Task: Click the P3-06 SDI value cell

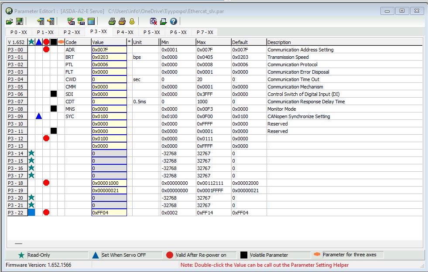Action: [x=109, y=94]
